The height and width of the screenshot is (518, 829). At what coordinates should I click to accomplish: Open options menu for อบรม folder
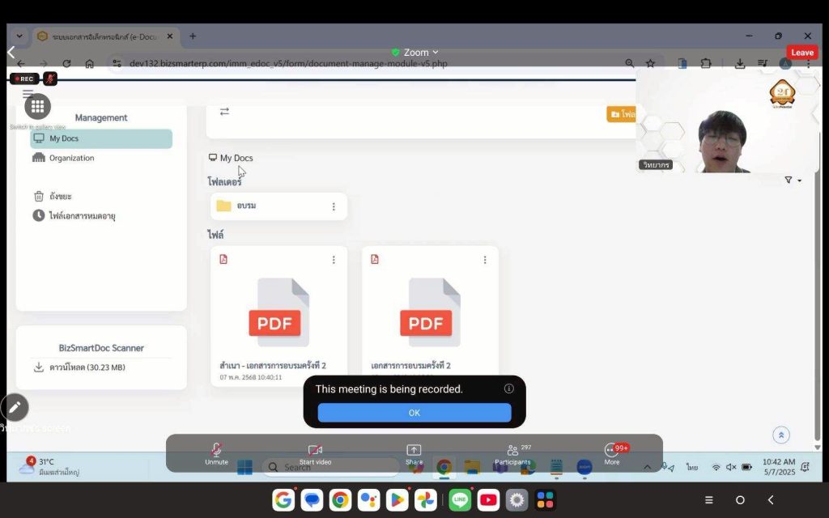coord(334,206)
